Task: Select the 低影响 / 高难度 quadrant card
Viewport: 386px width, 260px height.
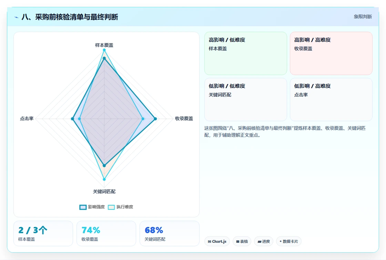Action: 331,100
